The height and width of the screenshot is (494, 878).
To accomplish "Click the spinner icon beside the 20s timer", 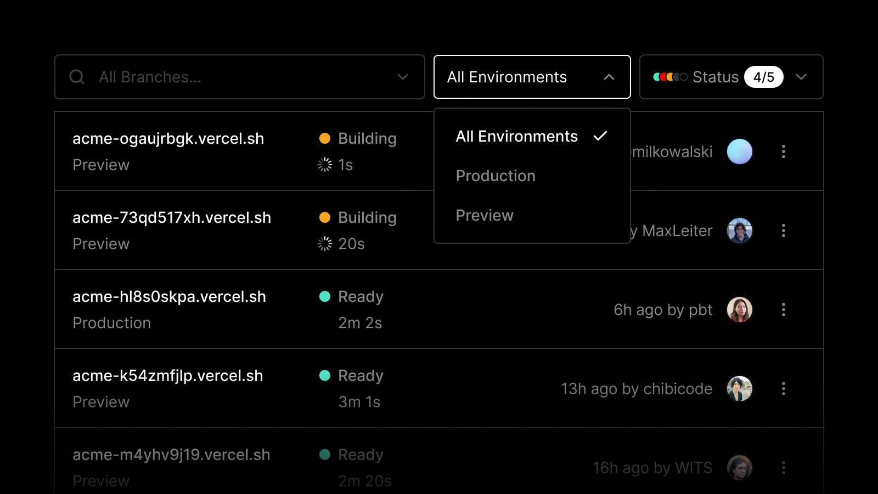I will pyautogui.click(x=325, y=243).
